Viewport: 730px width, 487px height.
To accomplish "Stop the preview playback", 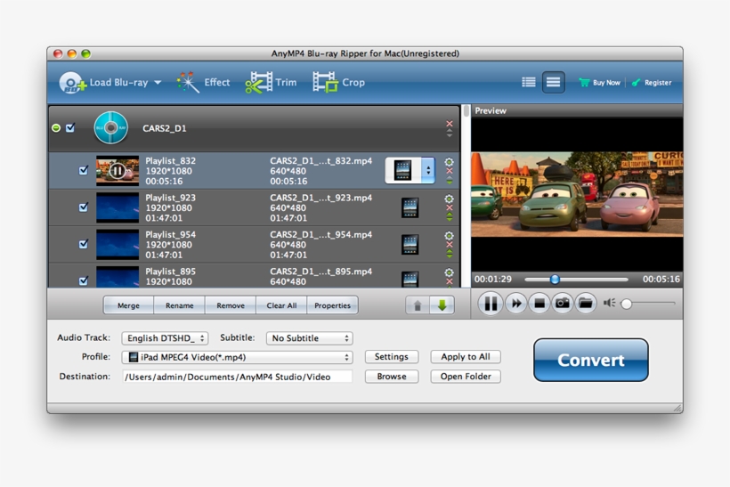I will pyautogui.click(x=539, y=304).
